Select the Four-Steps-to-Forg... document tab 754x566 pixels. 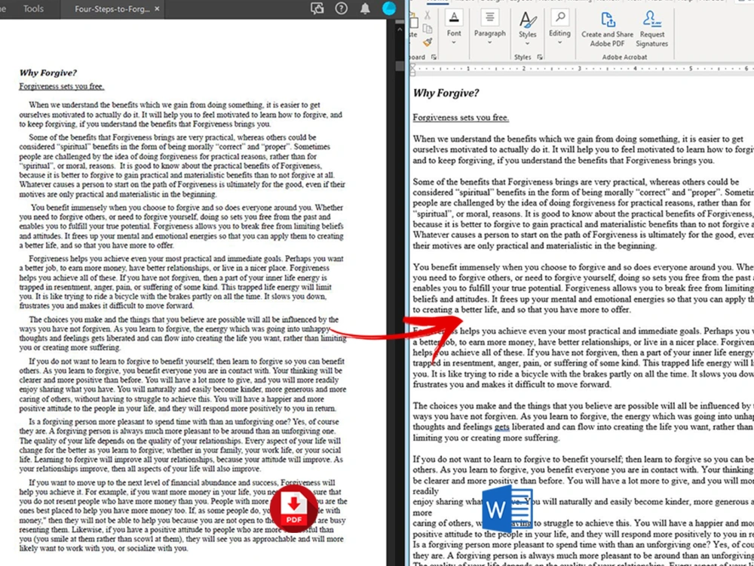(112, 8)
